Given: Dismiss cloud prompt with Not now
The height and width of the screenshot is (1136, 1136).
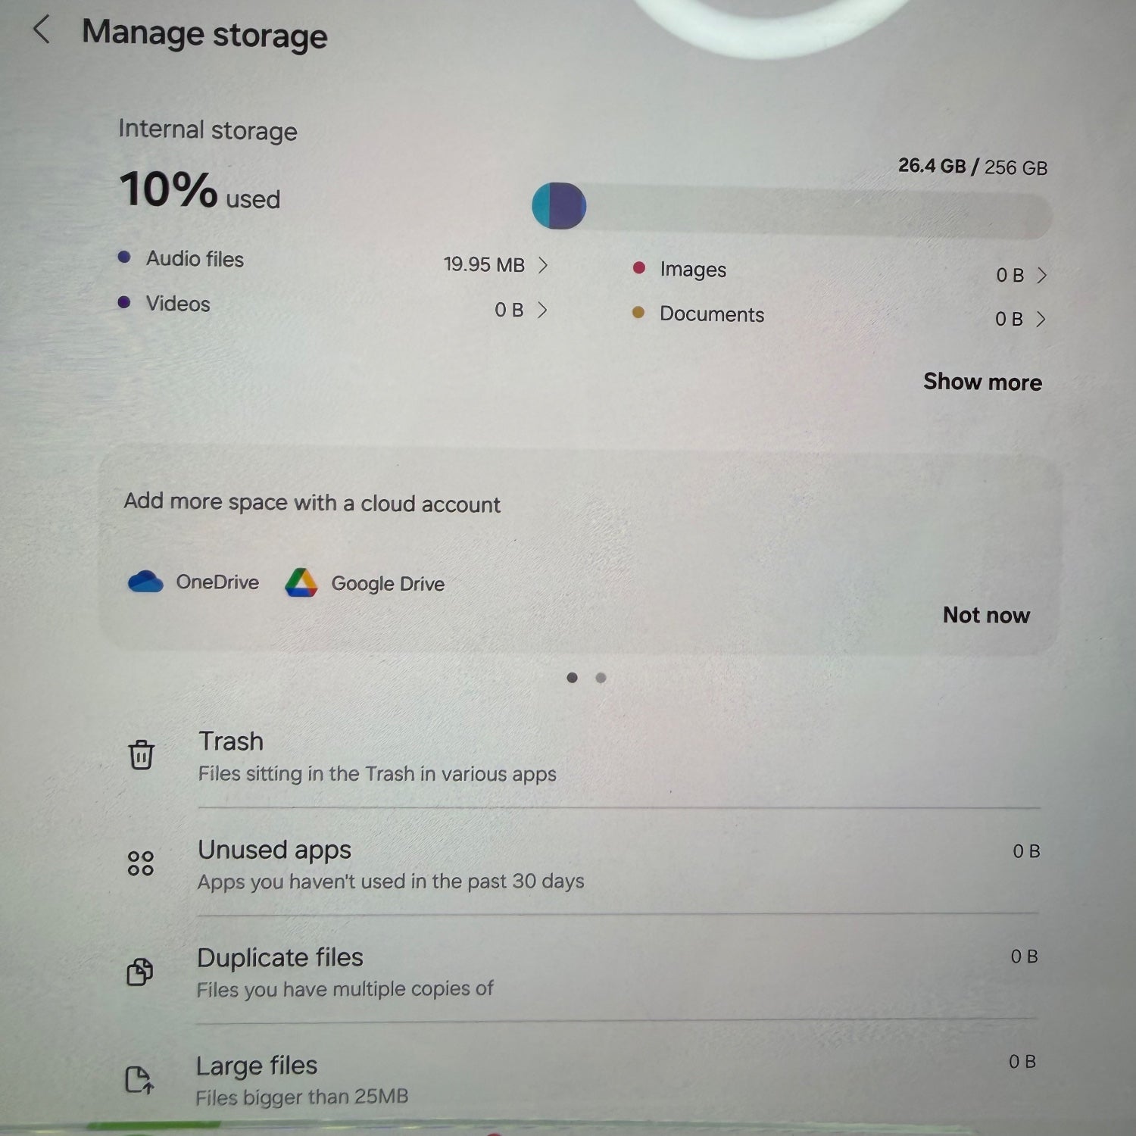Looking at the screenshot, I should pyautogui.click(x=986, y=615).
